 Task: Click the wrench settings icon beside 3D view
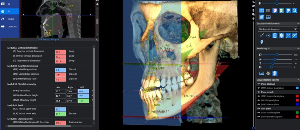tap(254, 2)
